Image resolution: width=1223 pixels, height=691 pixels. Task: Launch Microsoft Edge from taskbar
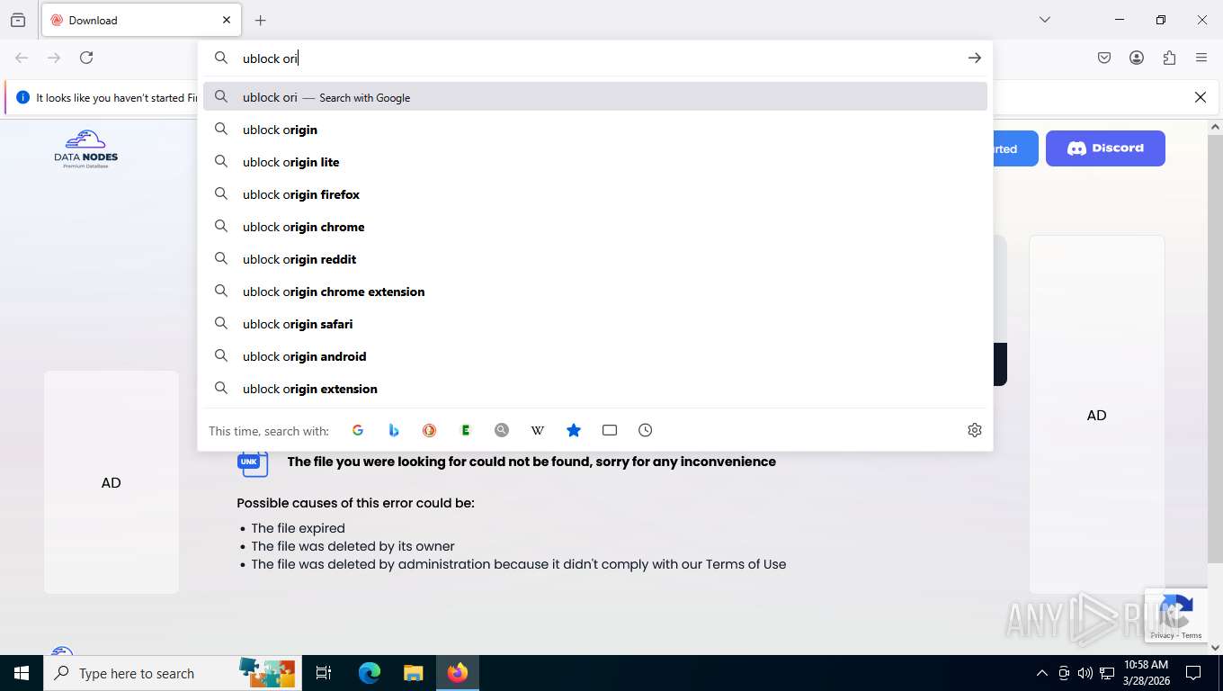pos(370,673)
